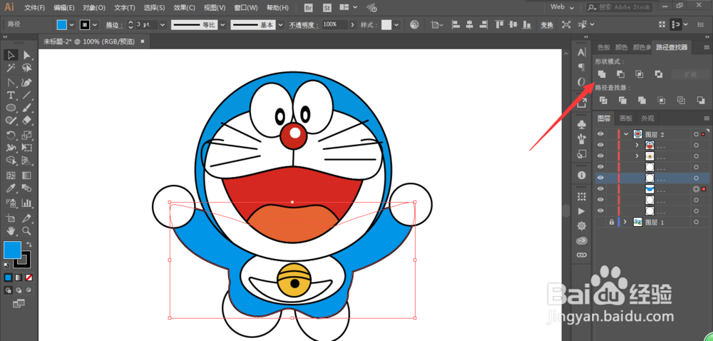The width and height of the screenshot is (713, 341).
Task: Toggle visibility of the highlighted layer row
Action: point(600,178)
